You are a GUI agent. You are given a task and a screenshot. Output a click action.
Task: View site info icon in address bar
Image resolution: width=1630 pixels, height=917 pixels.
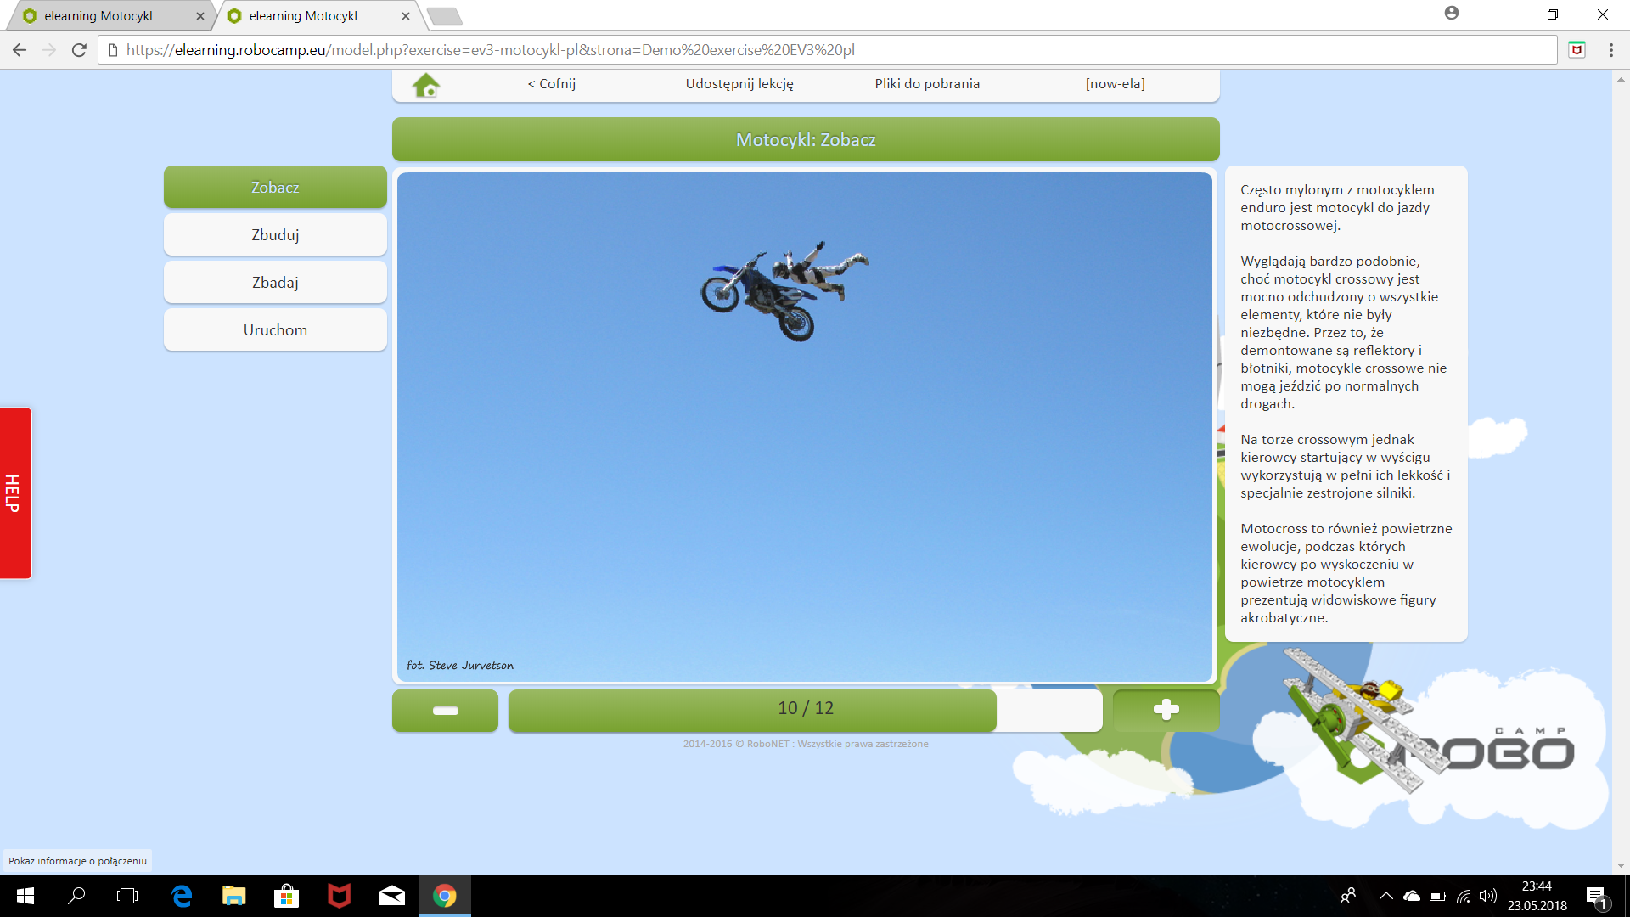click(113, 50)
